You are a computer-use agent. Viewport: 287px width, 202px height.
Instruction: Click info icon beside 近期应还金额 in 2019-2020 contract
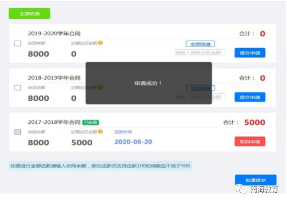click(x=100, y=43)
